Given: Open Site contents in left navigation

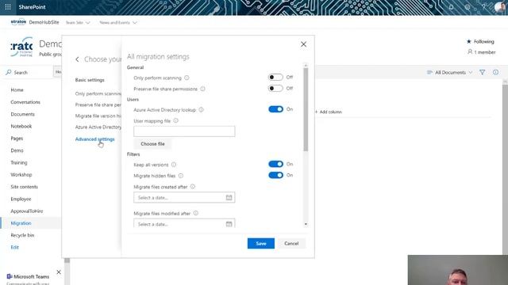Looking at the screenshot, I should [x=24, y=187].
